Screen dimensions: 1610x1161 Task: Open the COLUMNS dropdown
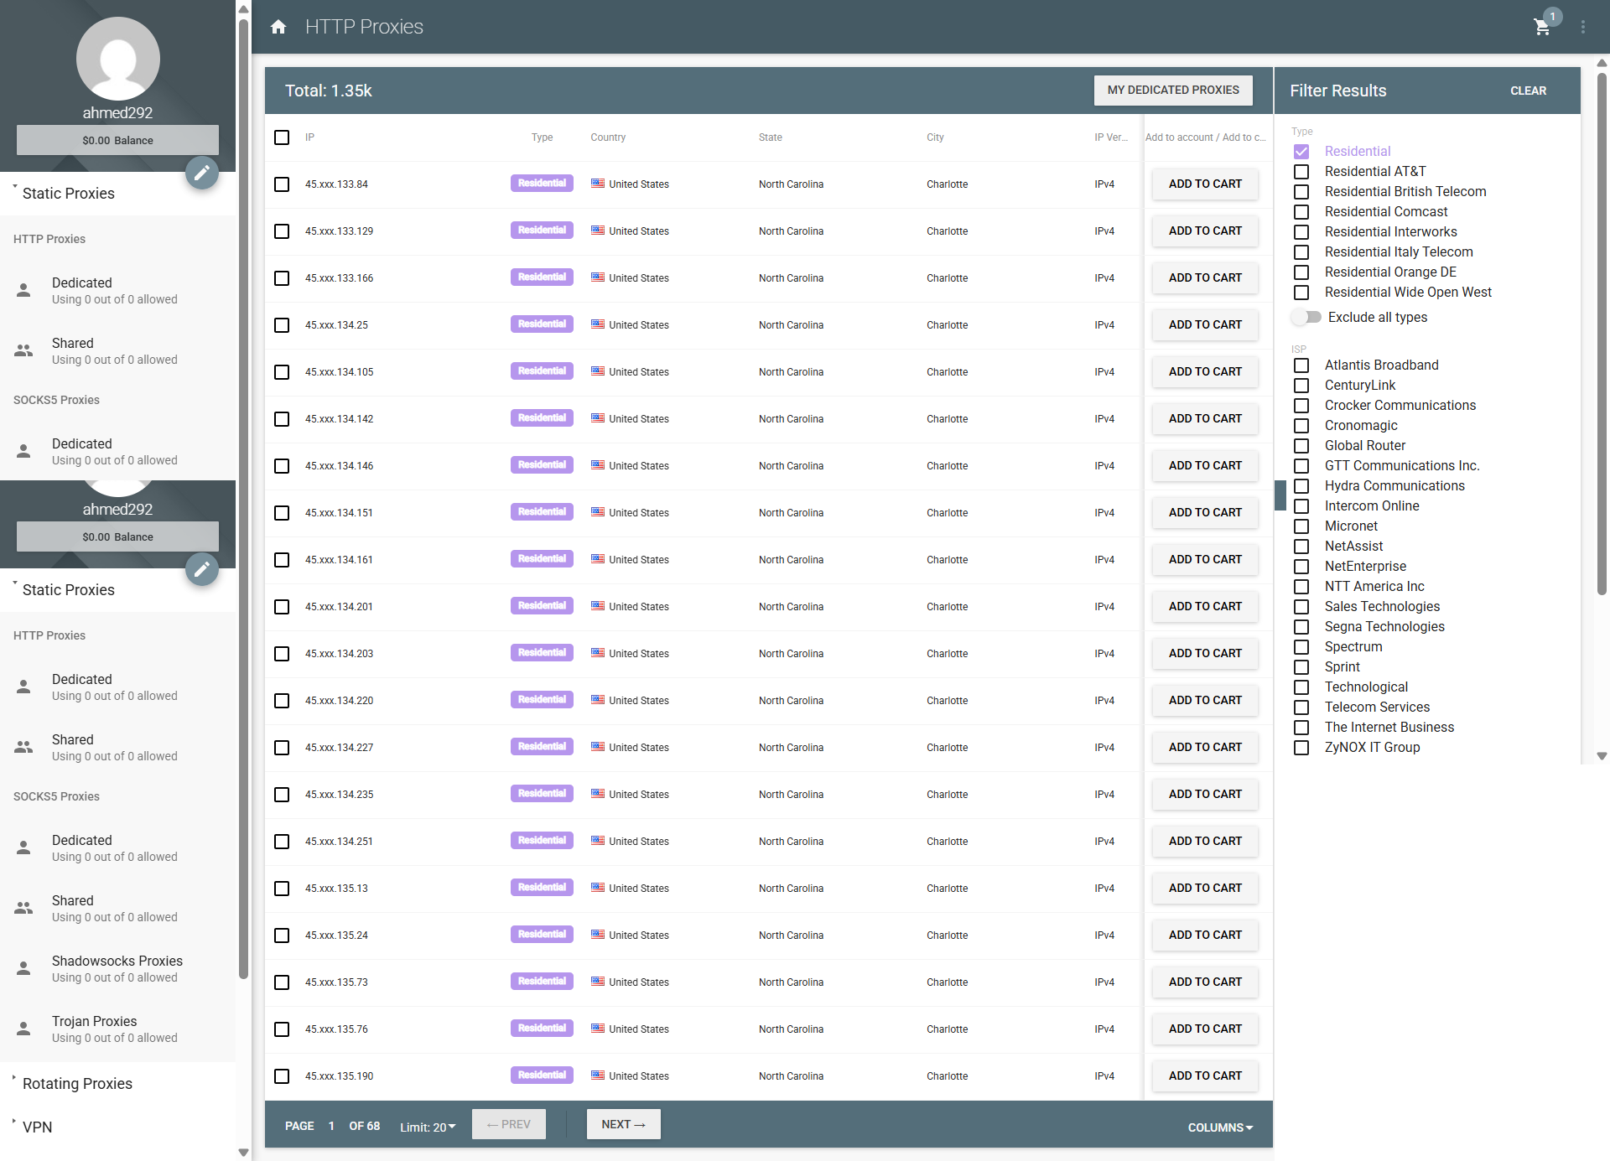(1220, 1127)
